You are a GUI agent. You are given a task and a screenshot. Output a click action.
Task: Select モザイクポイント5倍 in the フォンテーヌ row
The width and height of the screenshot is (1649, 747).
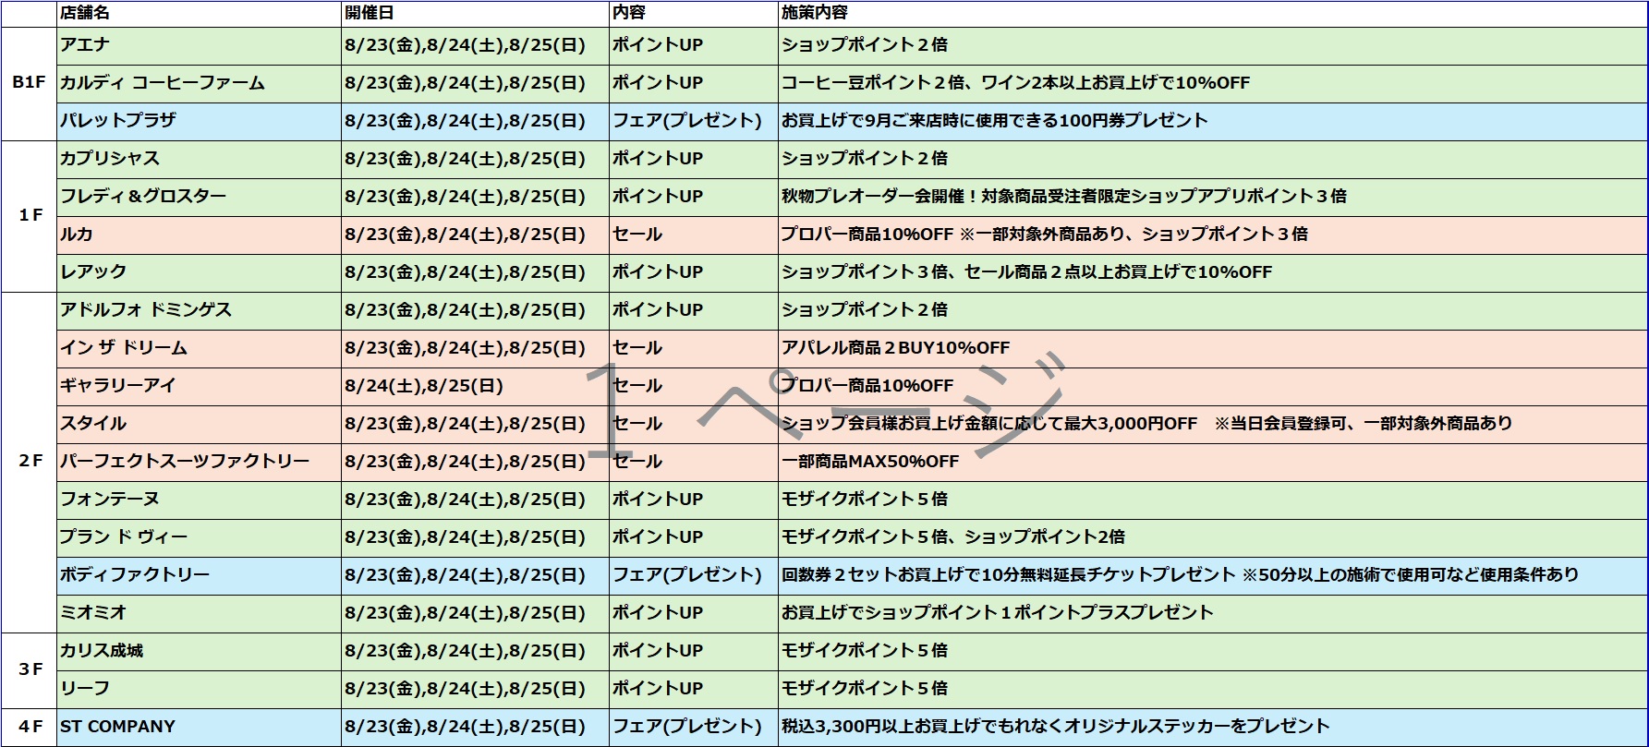865,500
